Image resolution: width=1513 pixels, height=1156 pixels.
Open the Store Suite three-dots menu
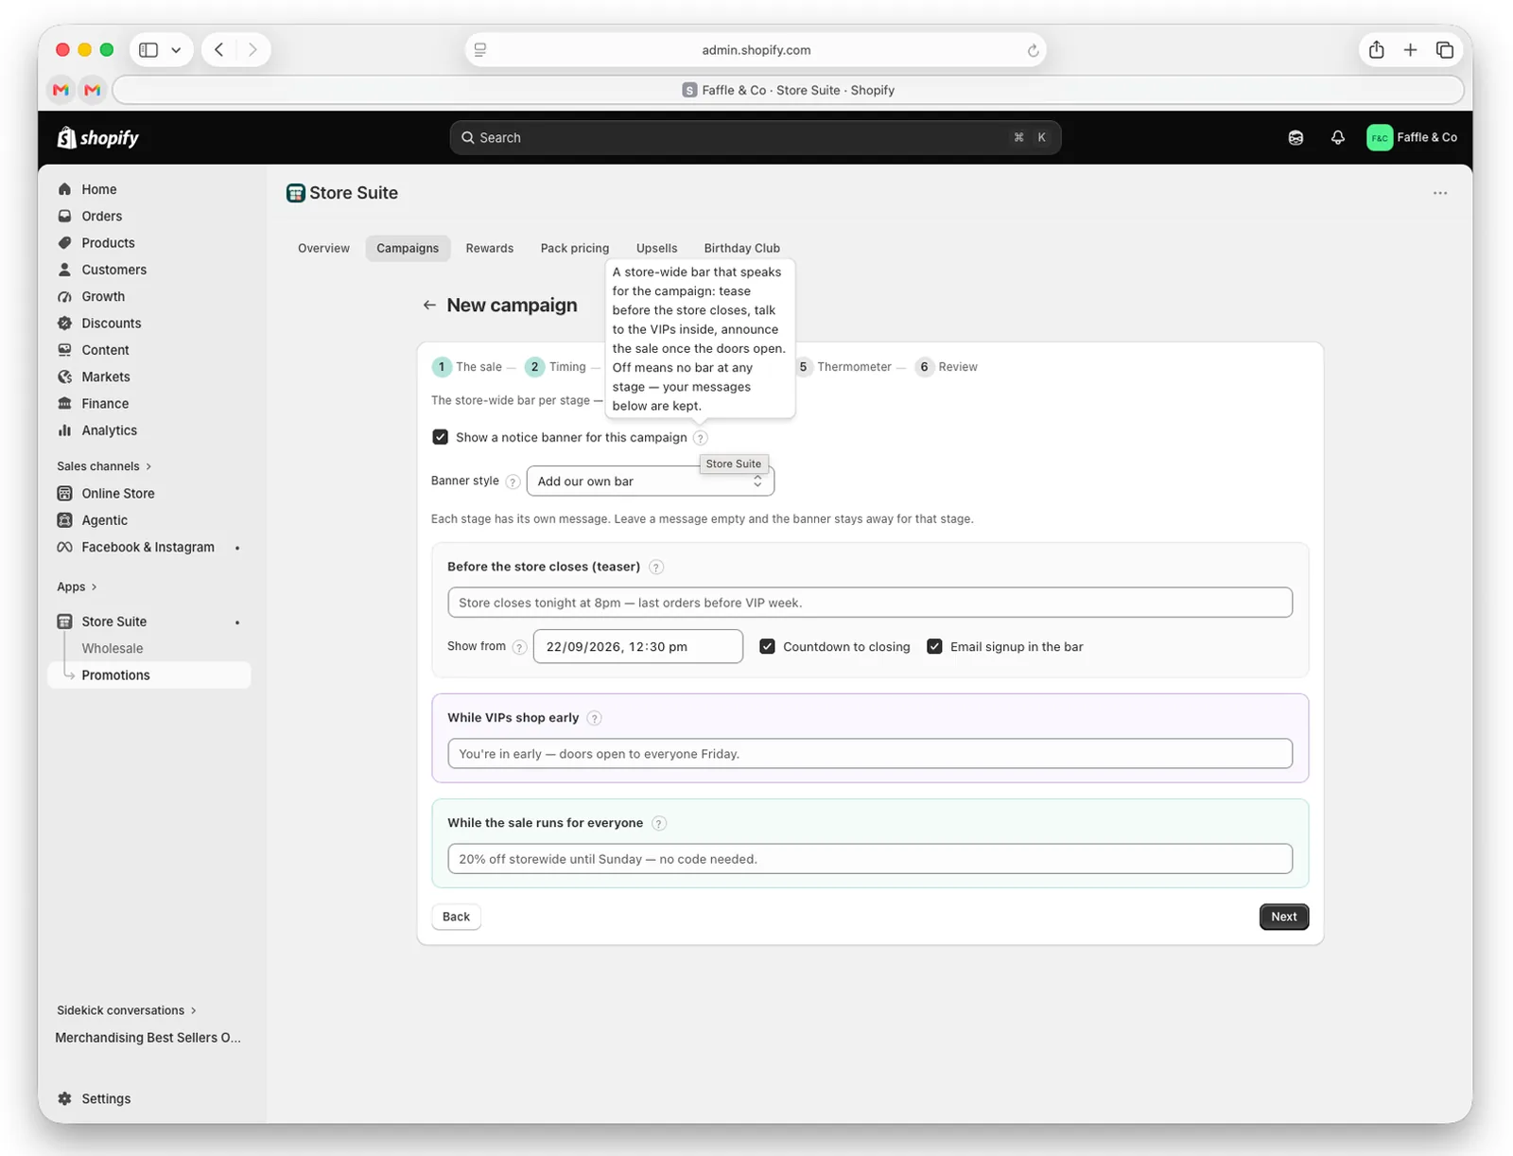click(x=1439, y=193)
